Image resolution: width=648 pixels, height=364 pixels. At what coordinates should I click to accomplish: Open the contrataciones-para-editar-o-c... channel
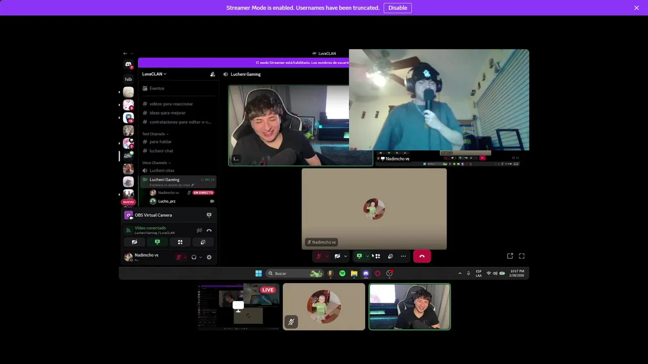pos(177,122)
